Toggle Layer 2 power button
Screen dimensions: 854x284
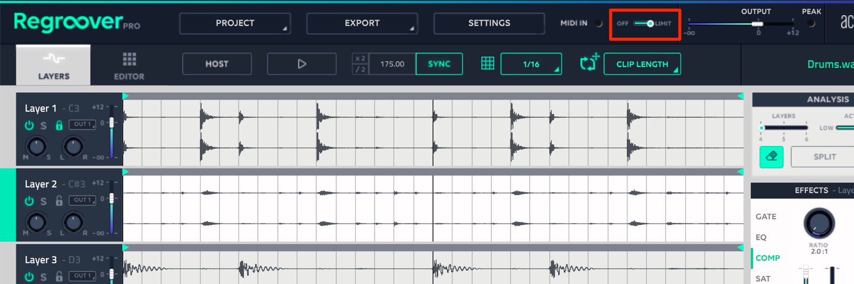29,201
